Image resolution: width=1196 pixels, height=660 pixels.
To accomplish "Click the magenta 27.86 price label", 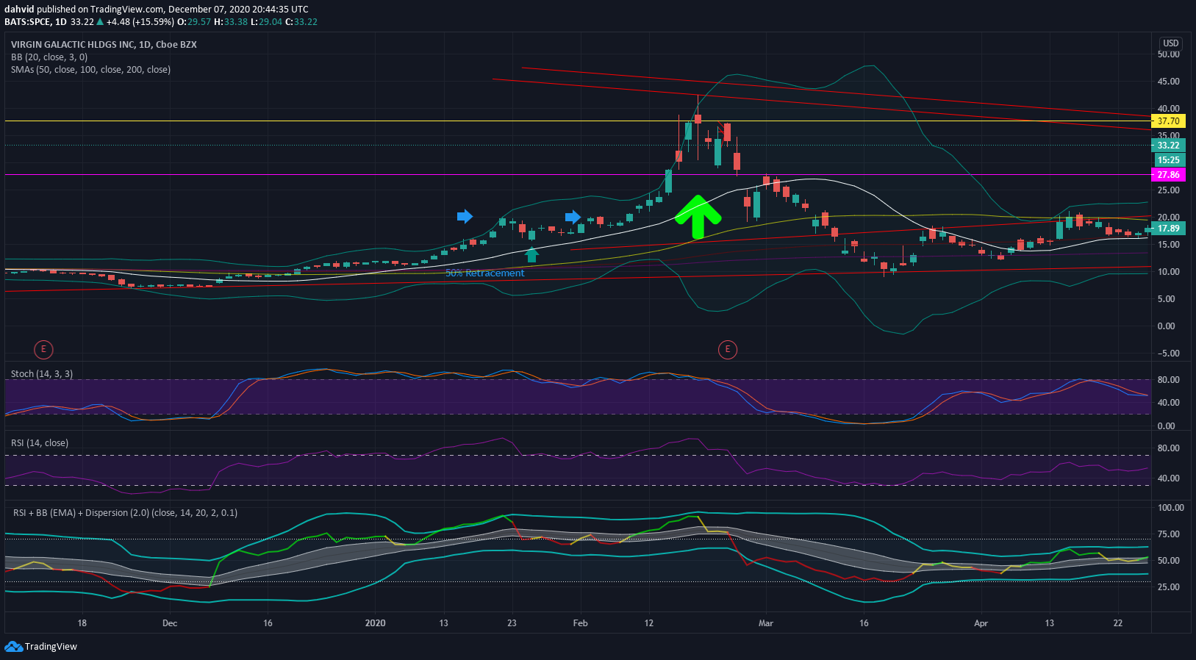I will click(1168, 175).
